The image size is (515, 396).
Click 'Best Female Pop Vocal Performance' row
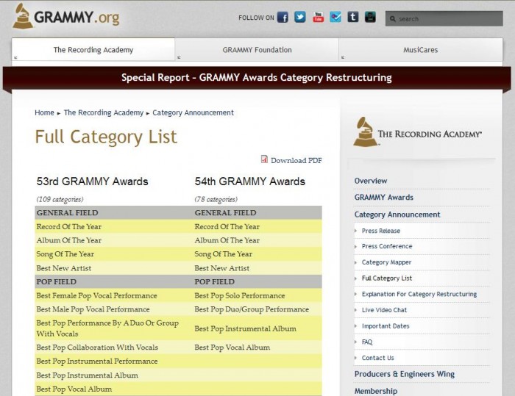96,295
